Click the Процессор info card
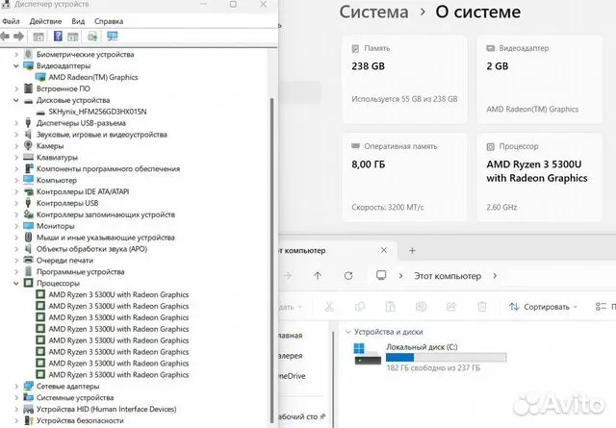 click(x=539, y=178)
